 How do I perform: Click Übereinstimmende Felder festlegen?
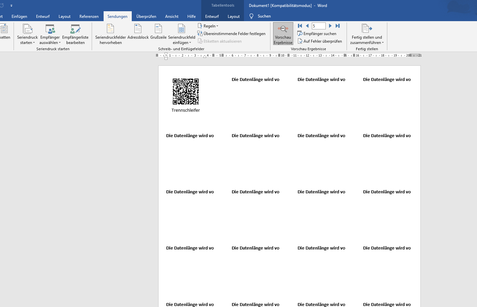231,33
